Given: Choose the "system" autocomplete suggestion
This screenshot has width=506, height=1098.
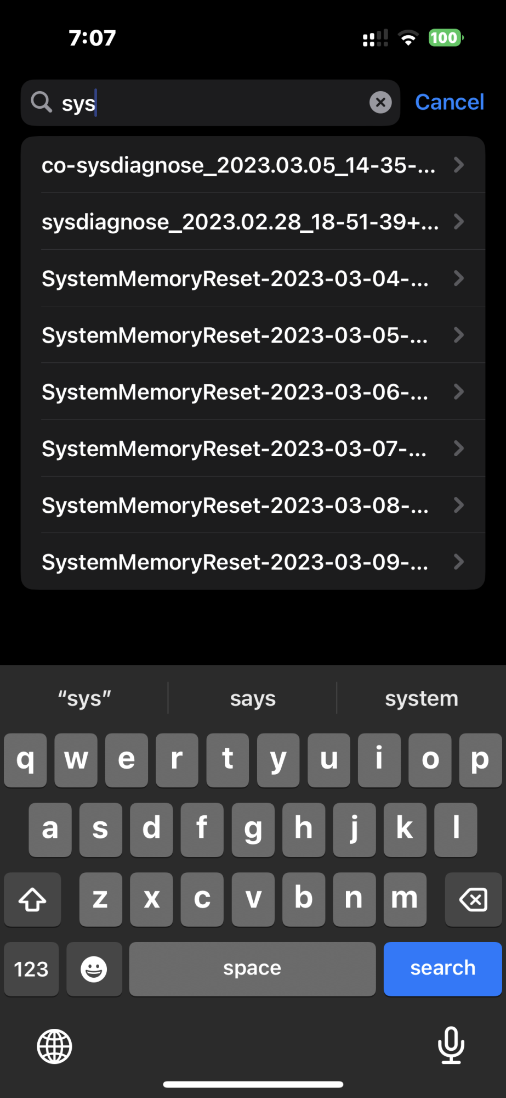Looking at the screenshot, I should pyautogui.click(x=421, y=698).
